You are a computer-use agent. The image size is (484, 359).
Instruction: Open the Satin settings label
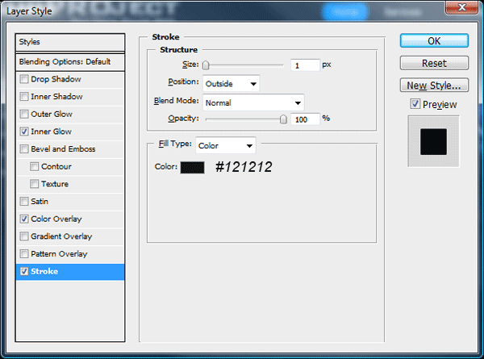click(x=40, y=202)
